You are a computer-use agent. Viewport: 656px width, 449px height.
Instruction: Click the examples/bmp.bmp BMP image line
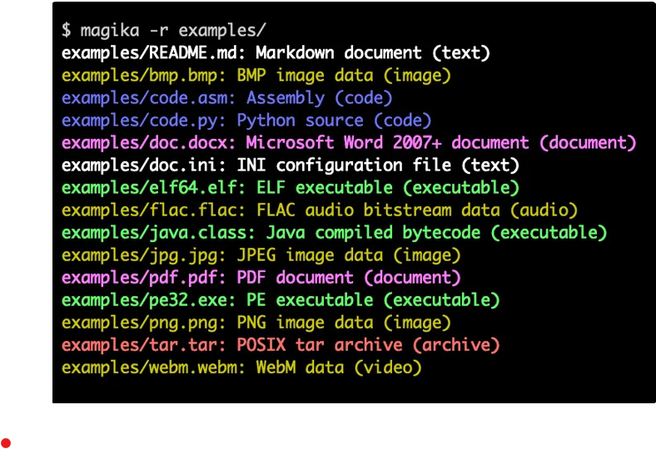click(x=256, y=76)
